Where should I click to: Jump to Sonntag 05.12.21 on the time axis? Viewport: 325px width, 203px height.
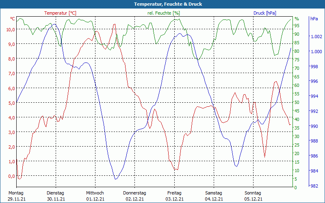point(253,196)
